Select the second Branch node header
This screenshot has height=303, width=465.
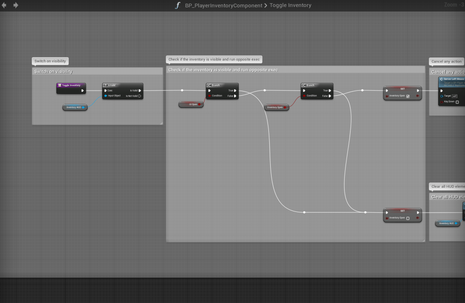point(317,85)
